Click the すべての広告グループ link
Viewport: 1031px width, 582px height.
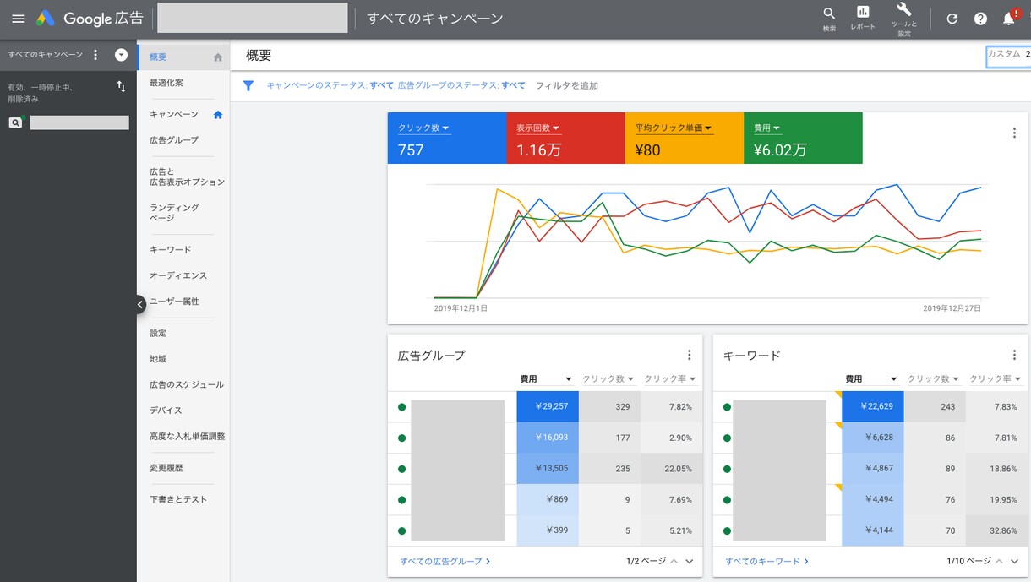point(445,561)
